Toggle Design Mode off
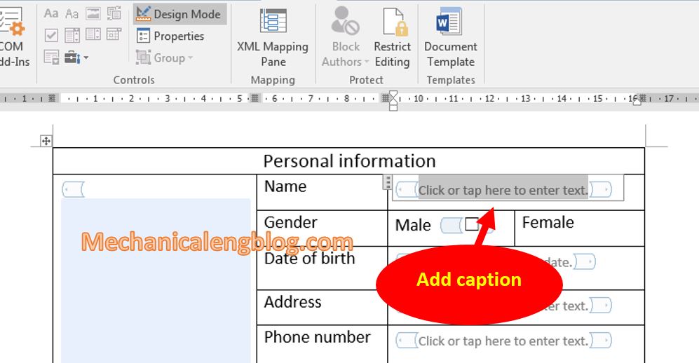699x363 pixels. [179, 14]
